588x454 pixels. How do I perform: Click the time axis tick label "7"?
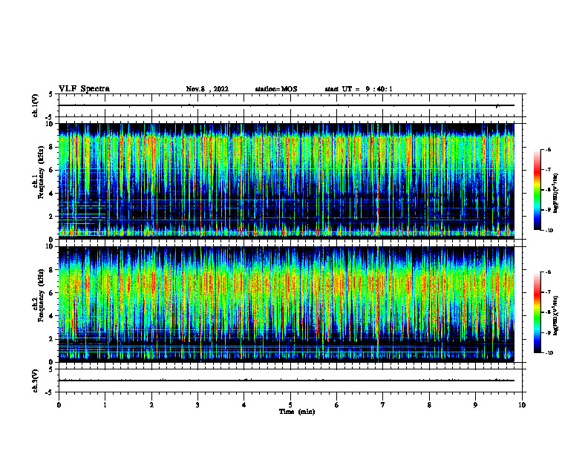(x=383, y=405)
